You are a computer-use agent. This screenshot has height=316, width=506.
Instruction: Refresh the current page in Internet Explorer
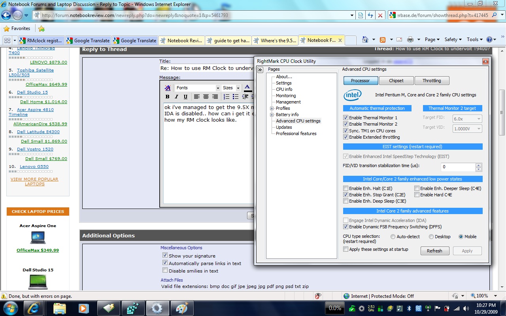coord(370,15)
